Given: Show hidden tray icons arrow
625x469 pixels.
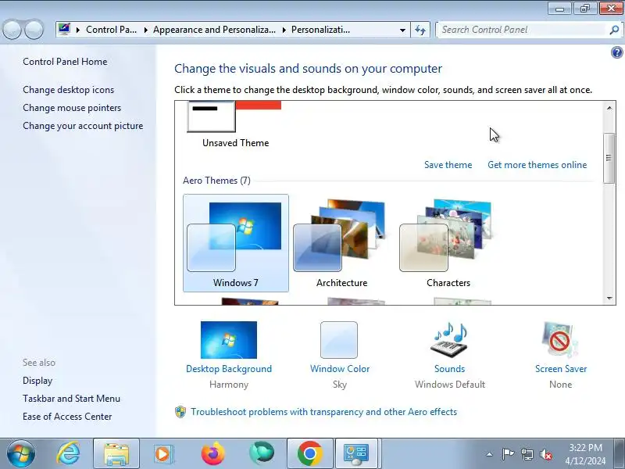Looking at the screenshot, I should point(489,454).
